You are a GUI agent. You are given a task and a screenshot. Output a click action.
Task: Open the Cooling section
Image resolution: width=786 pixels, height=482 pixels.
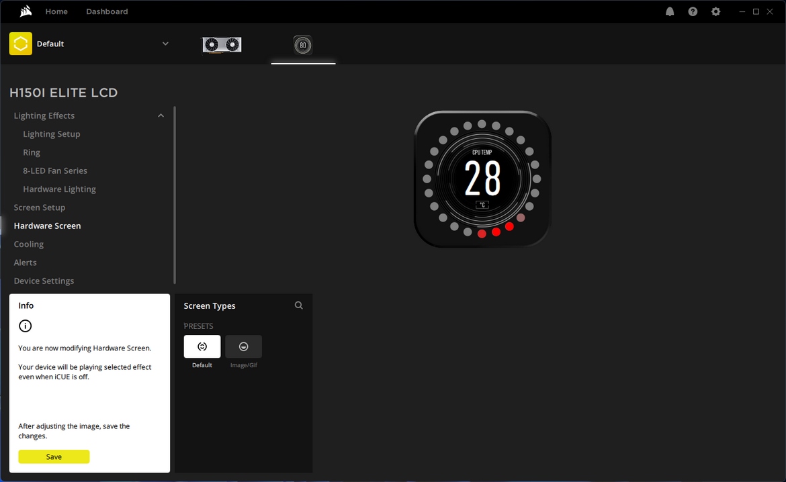click(29, 244)
